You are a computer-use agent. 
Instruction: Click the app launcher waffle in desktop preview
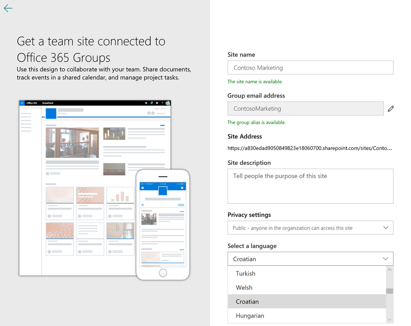click(x=22, y=103)
